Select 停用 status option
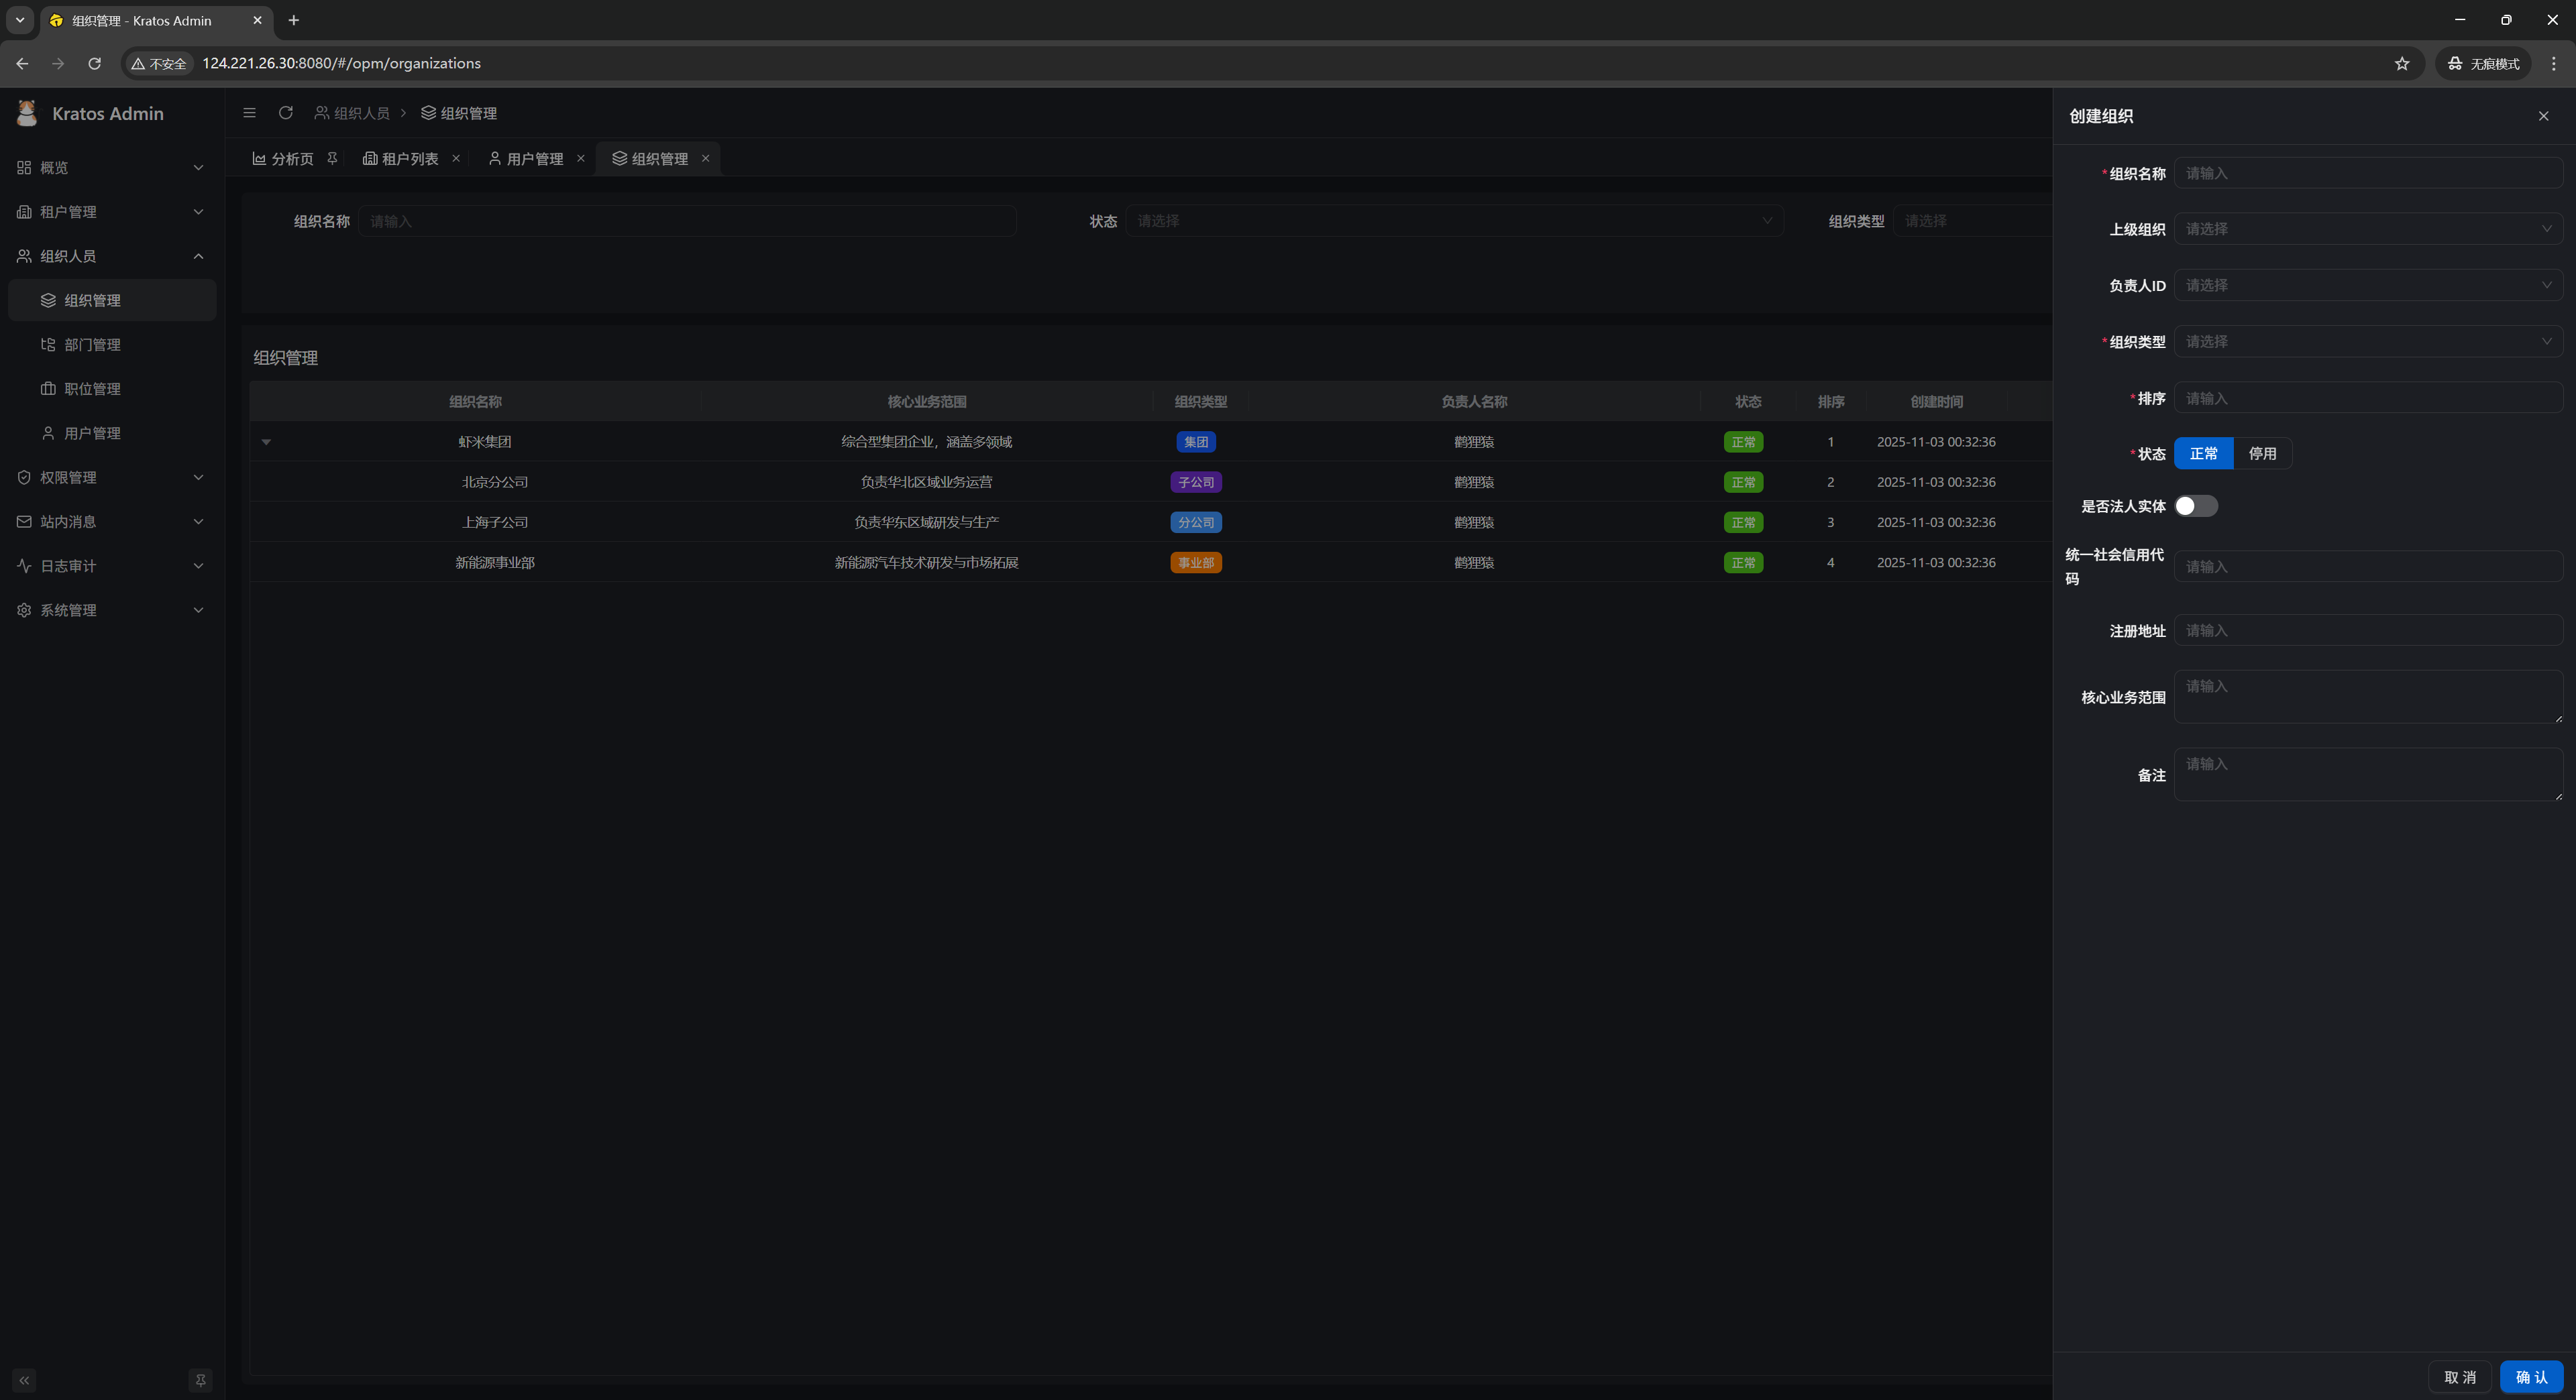This screenshot has height=1400, width=2576. point(2261,454)
